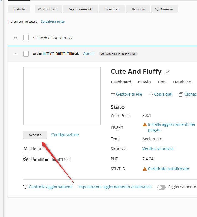Edit site title with pencil icon
Screen dimensions: 197x217
(x=168, y=72)
